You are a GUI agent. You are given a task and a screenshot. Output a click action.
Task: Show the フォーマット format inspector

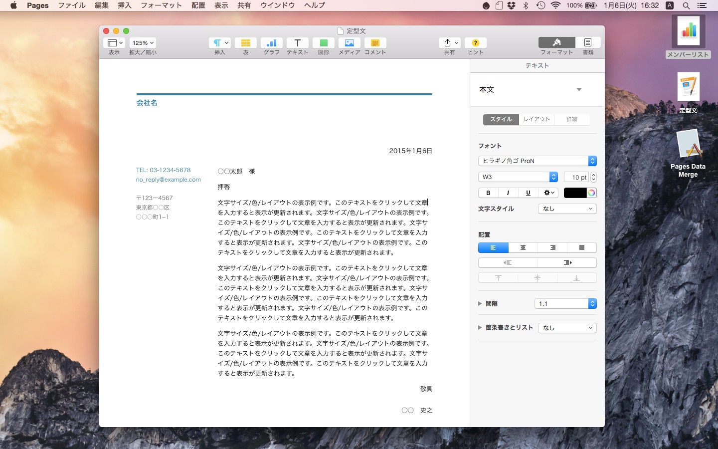point(557,42)
